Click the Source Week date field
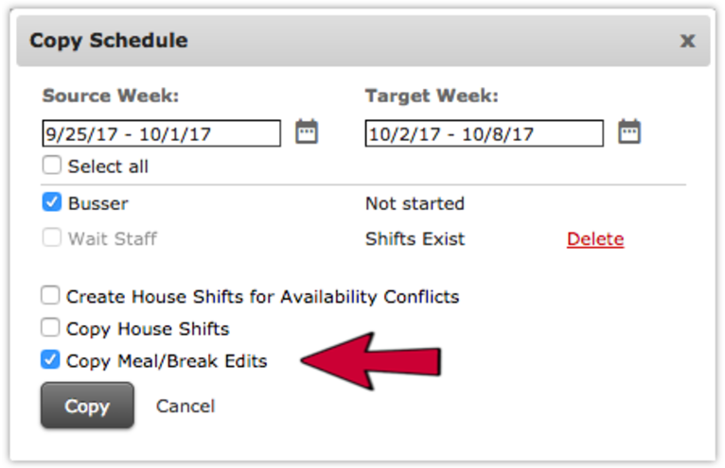 click(x=161, y=133)
